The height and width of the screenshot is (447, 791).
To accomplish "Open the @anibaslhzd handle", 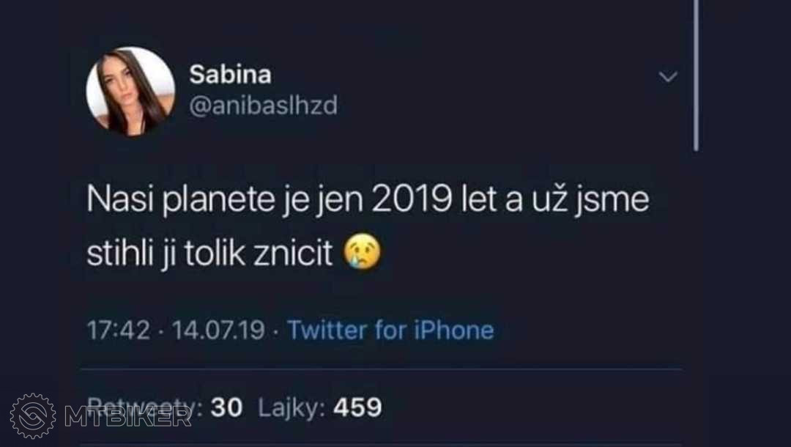I will tap(264, 106).
